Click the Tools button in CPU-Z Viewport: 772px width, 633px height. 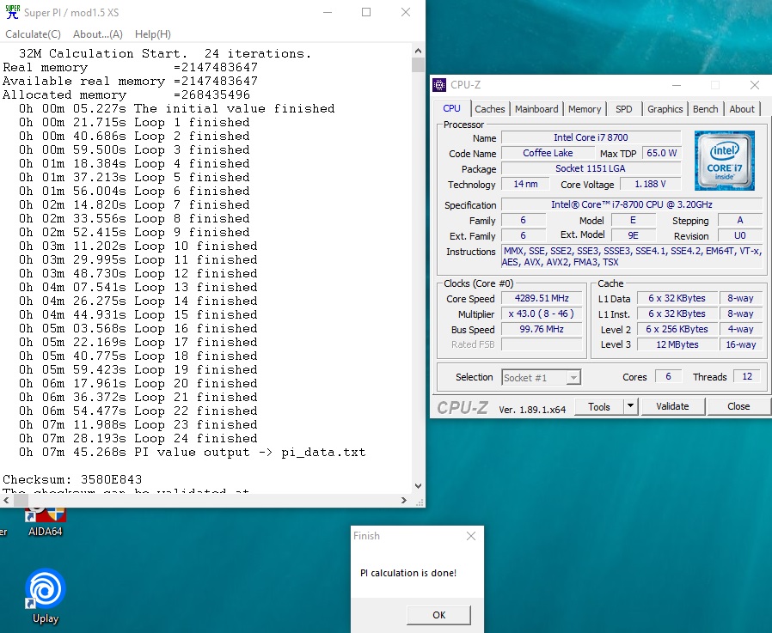[598, 407]
